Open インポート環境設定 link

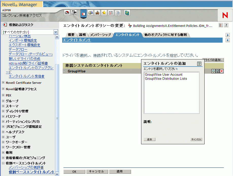pyautogui.click(x=23, y=40)
